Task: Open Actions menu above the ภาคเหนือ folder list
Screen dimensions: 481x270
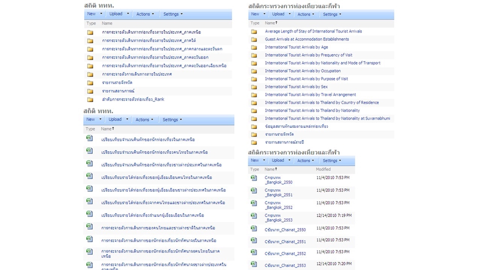Action: tap(145, 14)
